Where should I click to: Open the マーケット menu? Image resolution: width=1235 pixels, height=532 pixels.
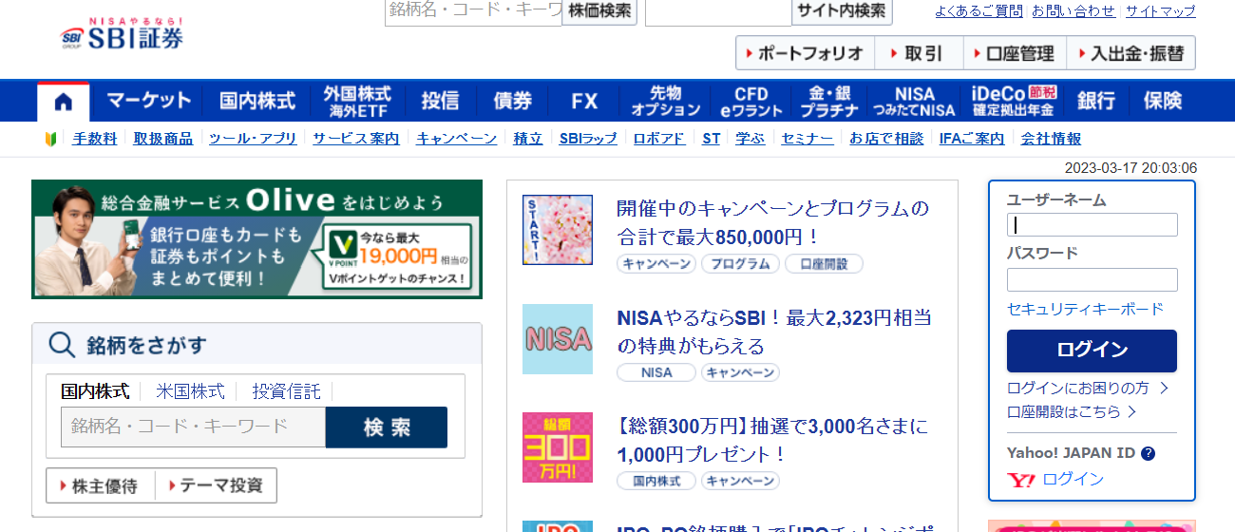click(x=148, y=102)
